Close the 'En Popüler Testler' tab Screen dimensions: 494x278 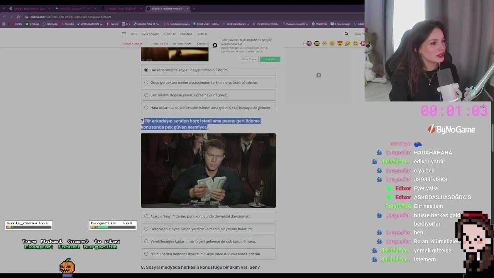point(141,8)
